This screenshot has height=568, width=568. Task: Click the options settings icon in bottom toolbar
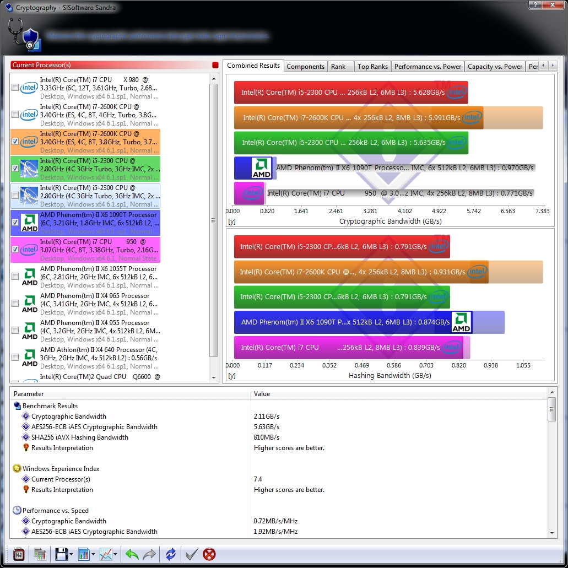click(18, 554)
